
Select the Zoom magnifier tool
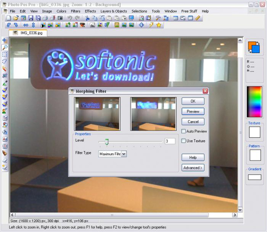click(5, 47)
